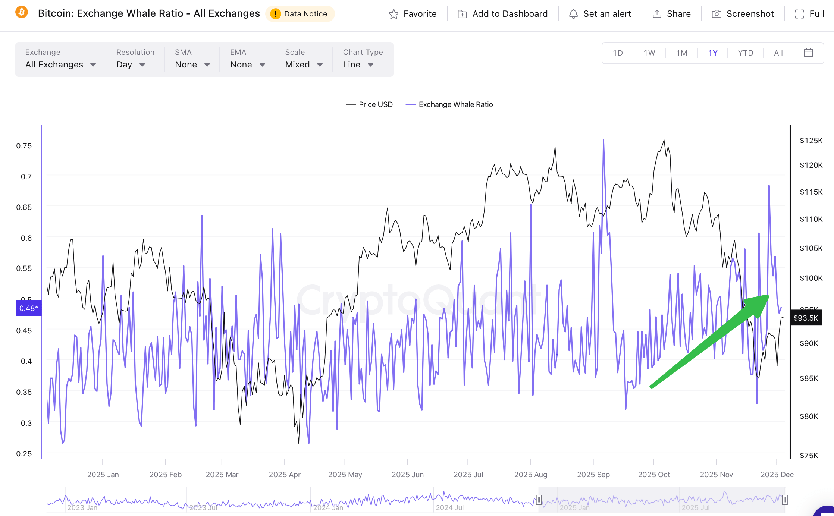Open the Exchange selector showing All Exchanges
The height and width of the screenshot is (516, 834).
[60, 64]
